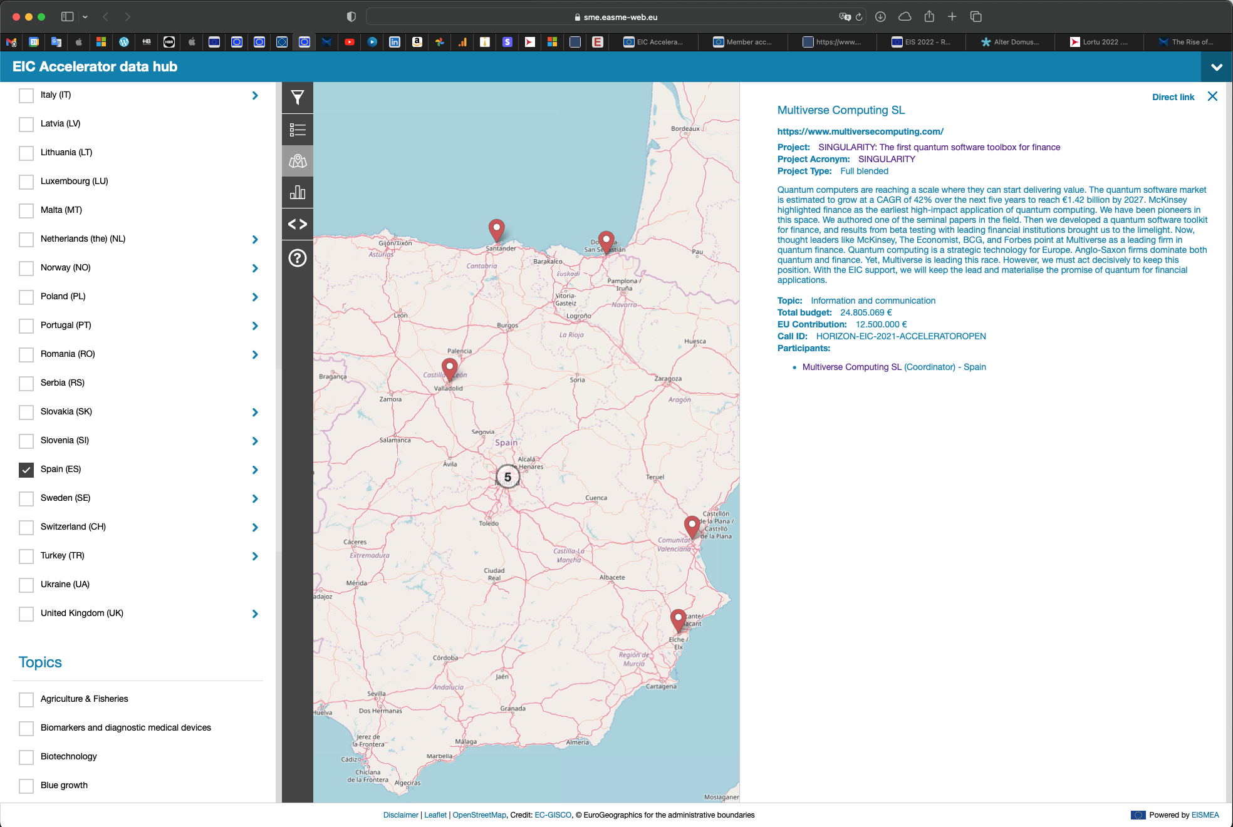Image resolution: width=1233 pixels, height=827 pixels.
Task: Click the Direct link button
Action: tap(1173, 97)
